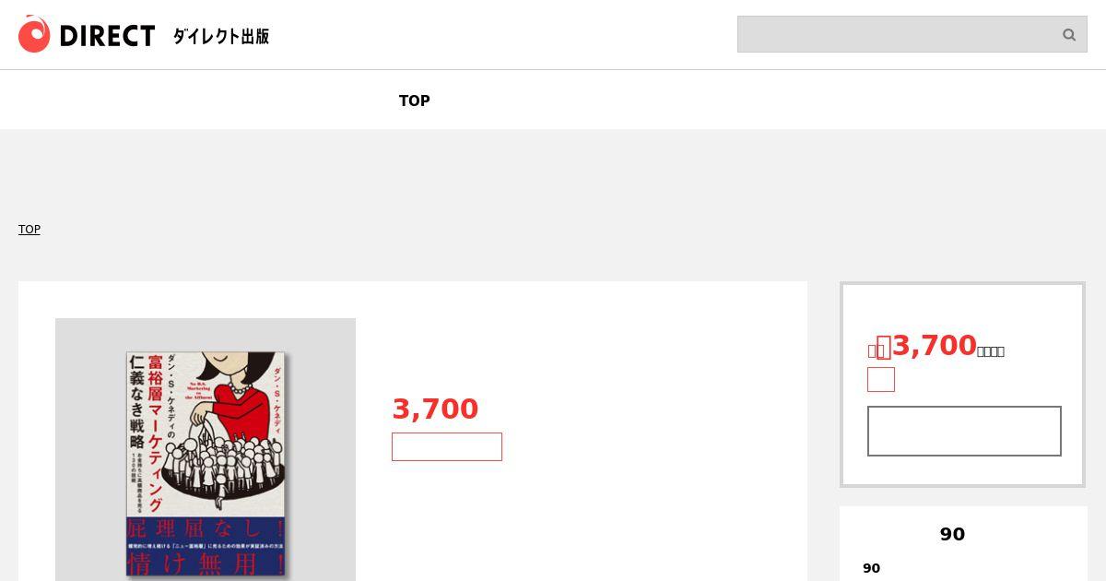The height and width of the screenshot is (581, 1106).
Task: Click the large outlined button in price sidebar
Action: [x=964, y=431]
